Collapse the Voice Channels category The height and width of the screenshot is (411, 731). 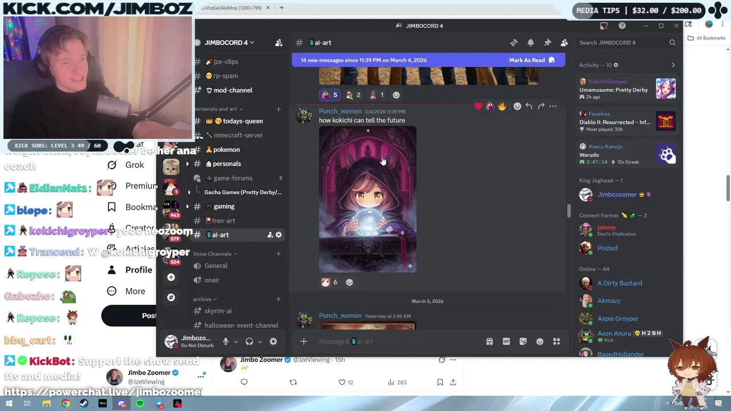click(215, 254)
